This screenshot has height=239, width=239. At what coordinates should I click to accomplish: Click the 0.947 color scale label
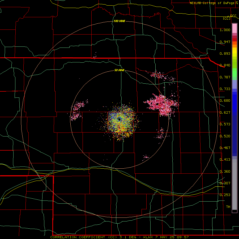[x=225, y=42]
